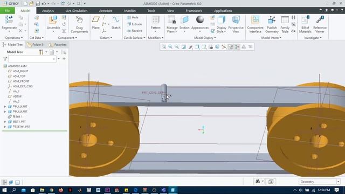Click the Windows Start button
The height and width of the screenshot is (194, 345).
[4, 190]
